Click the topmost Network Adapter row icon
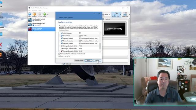Image resolution: width=196 pixels, height=110 pixels. [62, 38]
